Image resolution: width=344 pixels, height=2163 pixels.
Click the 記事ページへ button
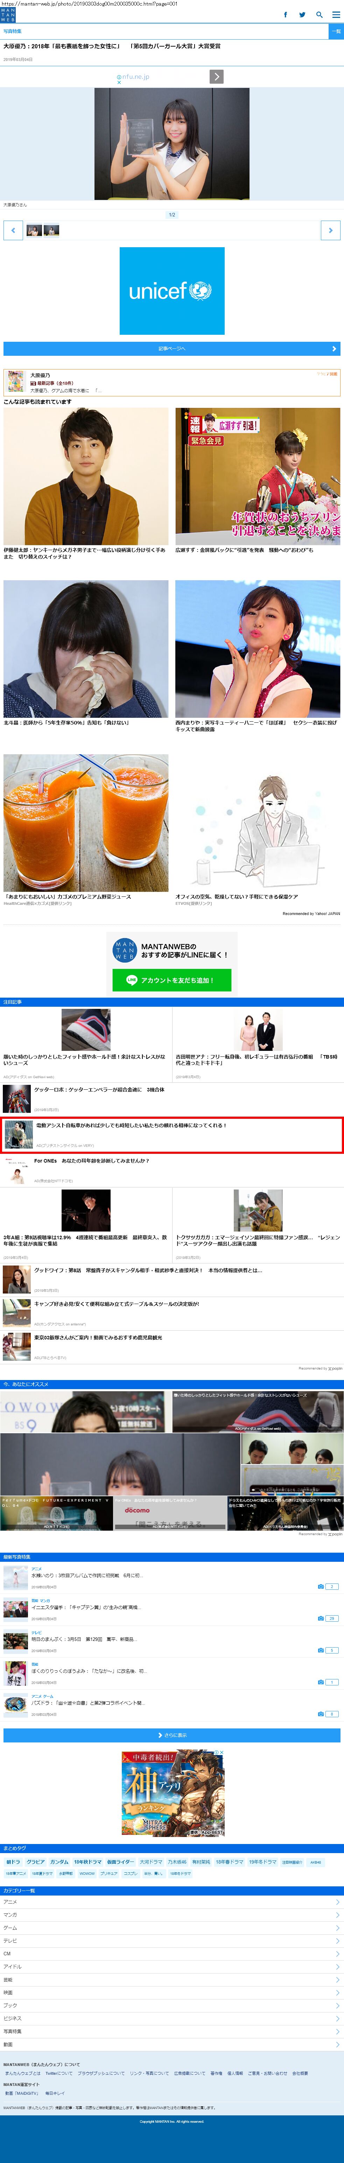point(172,348)
